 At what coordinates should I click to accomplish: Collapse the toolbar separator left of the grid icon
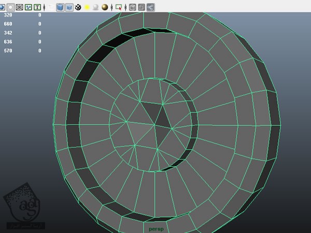(x=45, y=7)
